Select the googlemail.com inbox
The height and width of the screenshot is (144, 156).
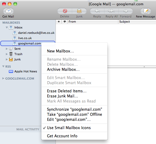(x=28, y=43)
